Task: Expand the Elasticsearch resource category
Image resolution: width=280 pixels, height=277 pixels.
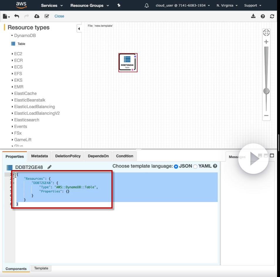Action: click(25, 120)
